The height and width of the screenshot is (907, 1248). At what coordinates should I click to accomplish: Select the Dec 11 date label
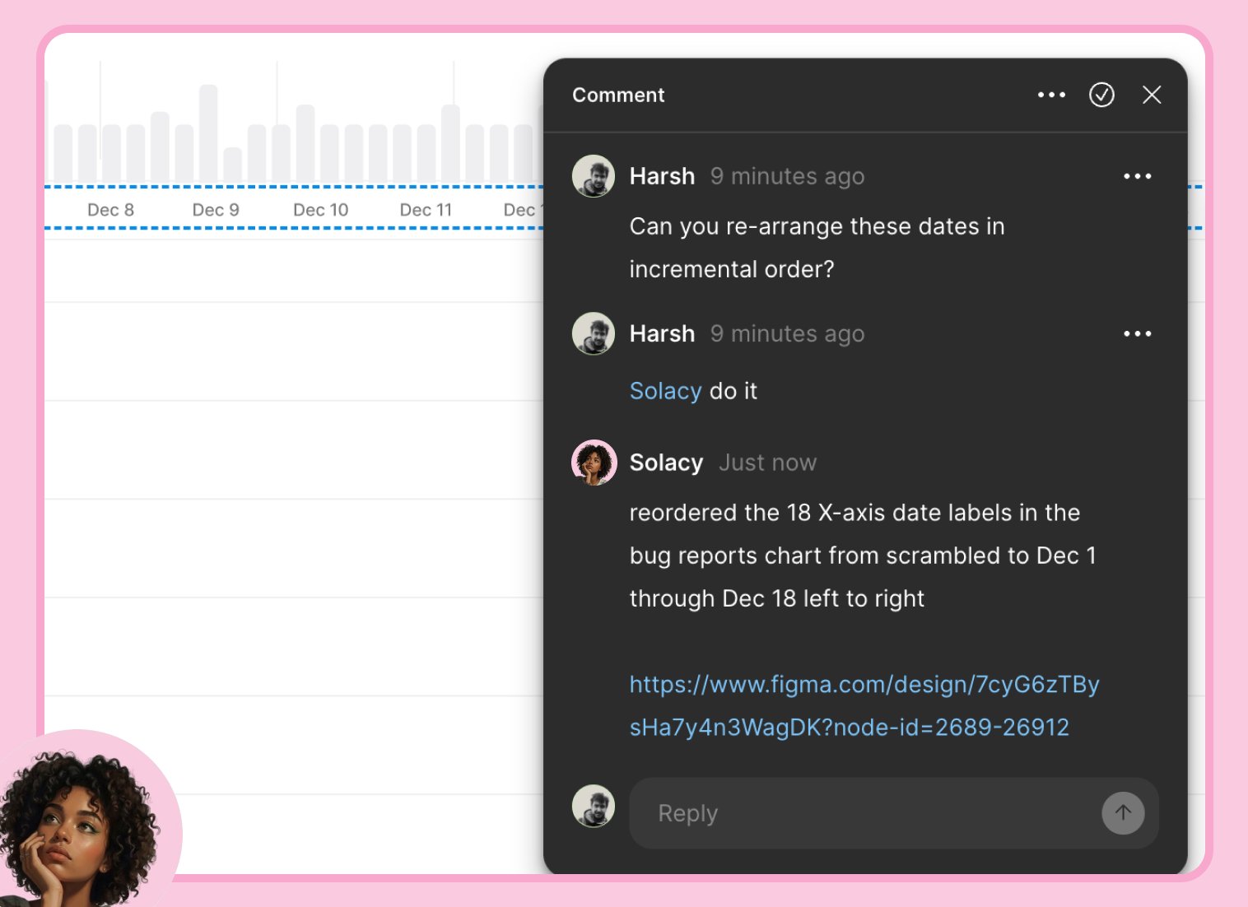point(425,209)
